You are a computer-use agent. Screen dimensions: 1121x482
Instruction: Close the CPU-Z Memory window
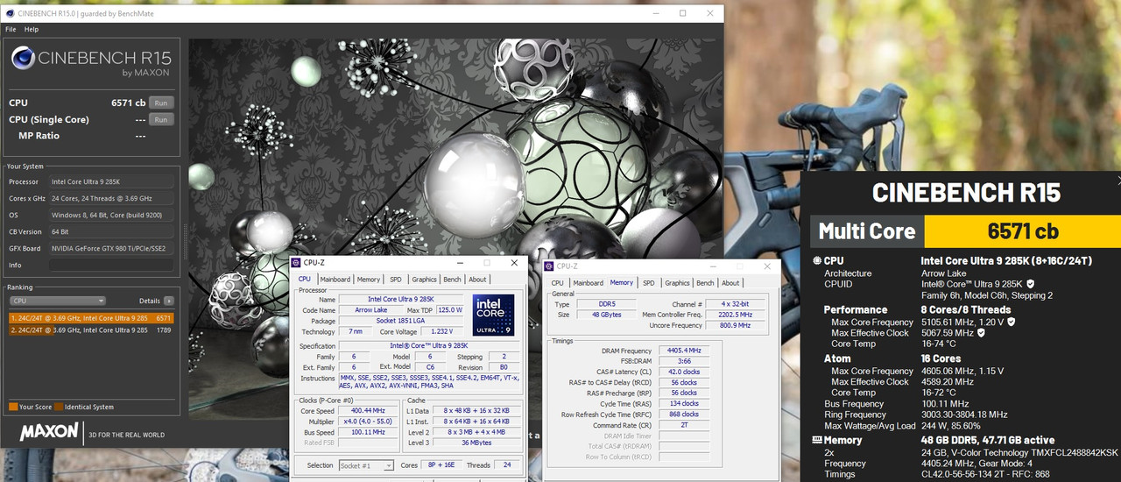[x=766, y=266]
